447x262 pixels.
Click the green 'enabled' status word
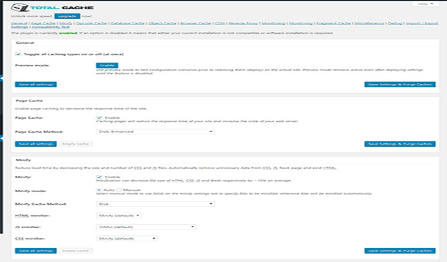pos(68,33)
